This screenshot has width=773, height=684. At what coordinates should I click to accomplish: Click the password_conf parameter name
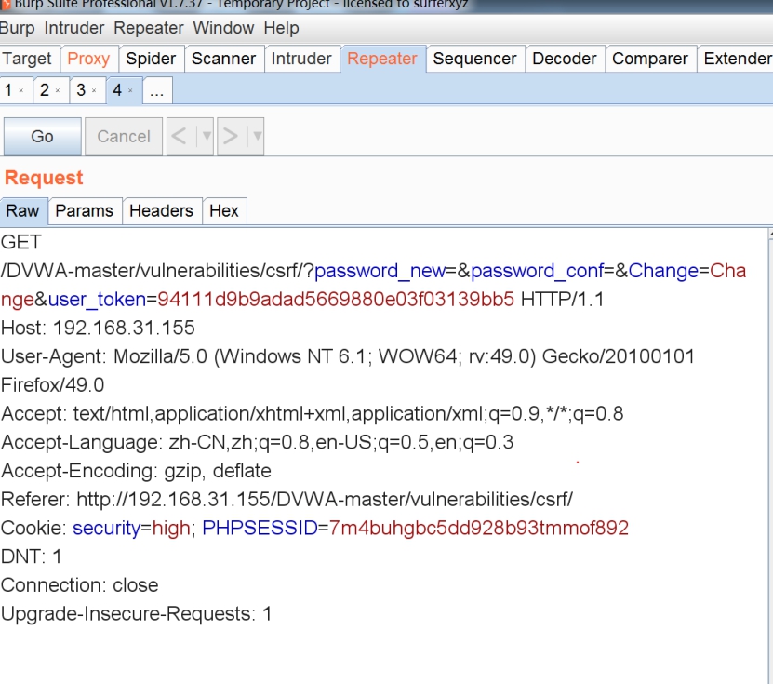[x=537, y=271]
